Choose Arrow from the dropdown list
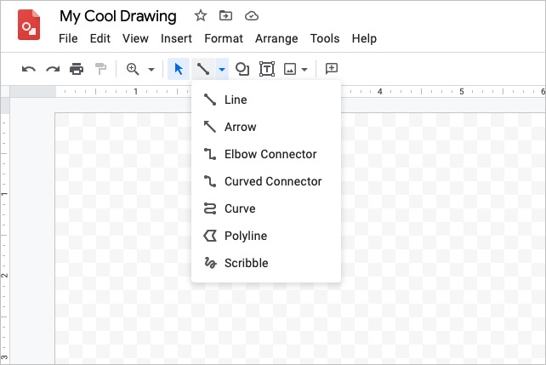The width and height of the screenshot is (546, 365). (x=266, y=127)
